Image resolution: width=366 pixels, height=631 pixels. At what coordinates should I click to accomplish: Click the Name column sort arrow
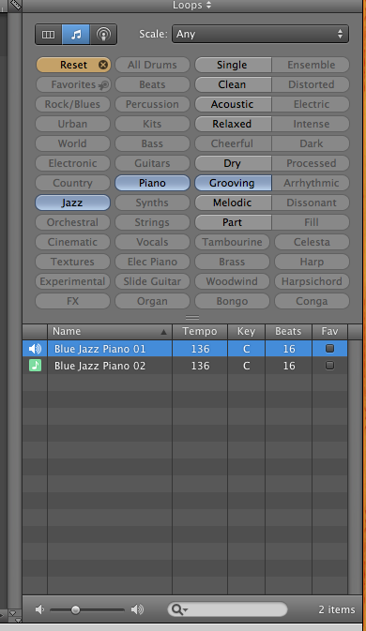click(x=163, y=332)
